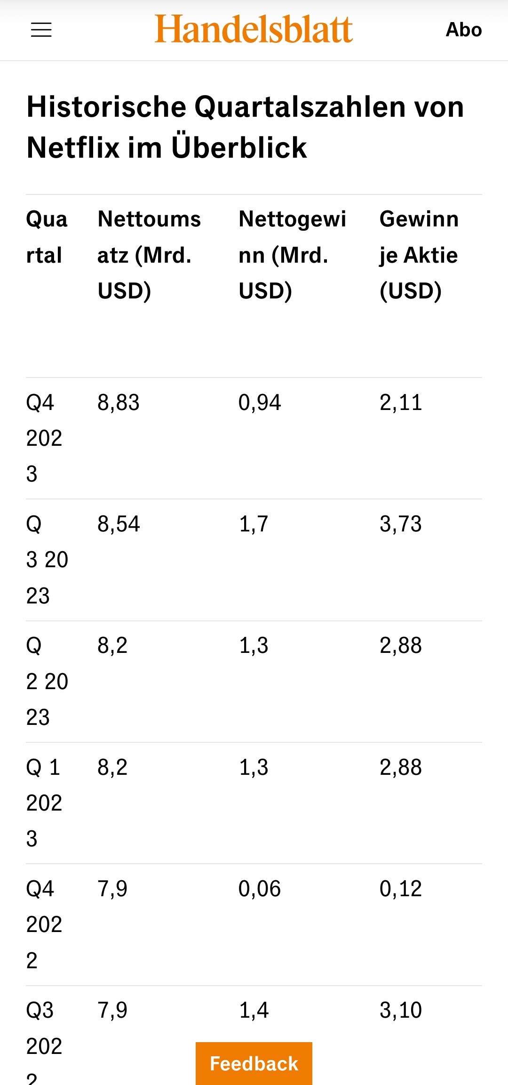Click the Q 3 2023 row label
The image size is (508, 1085).
point(47,560)
